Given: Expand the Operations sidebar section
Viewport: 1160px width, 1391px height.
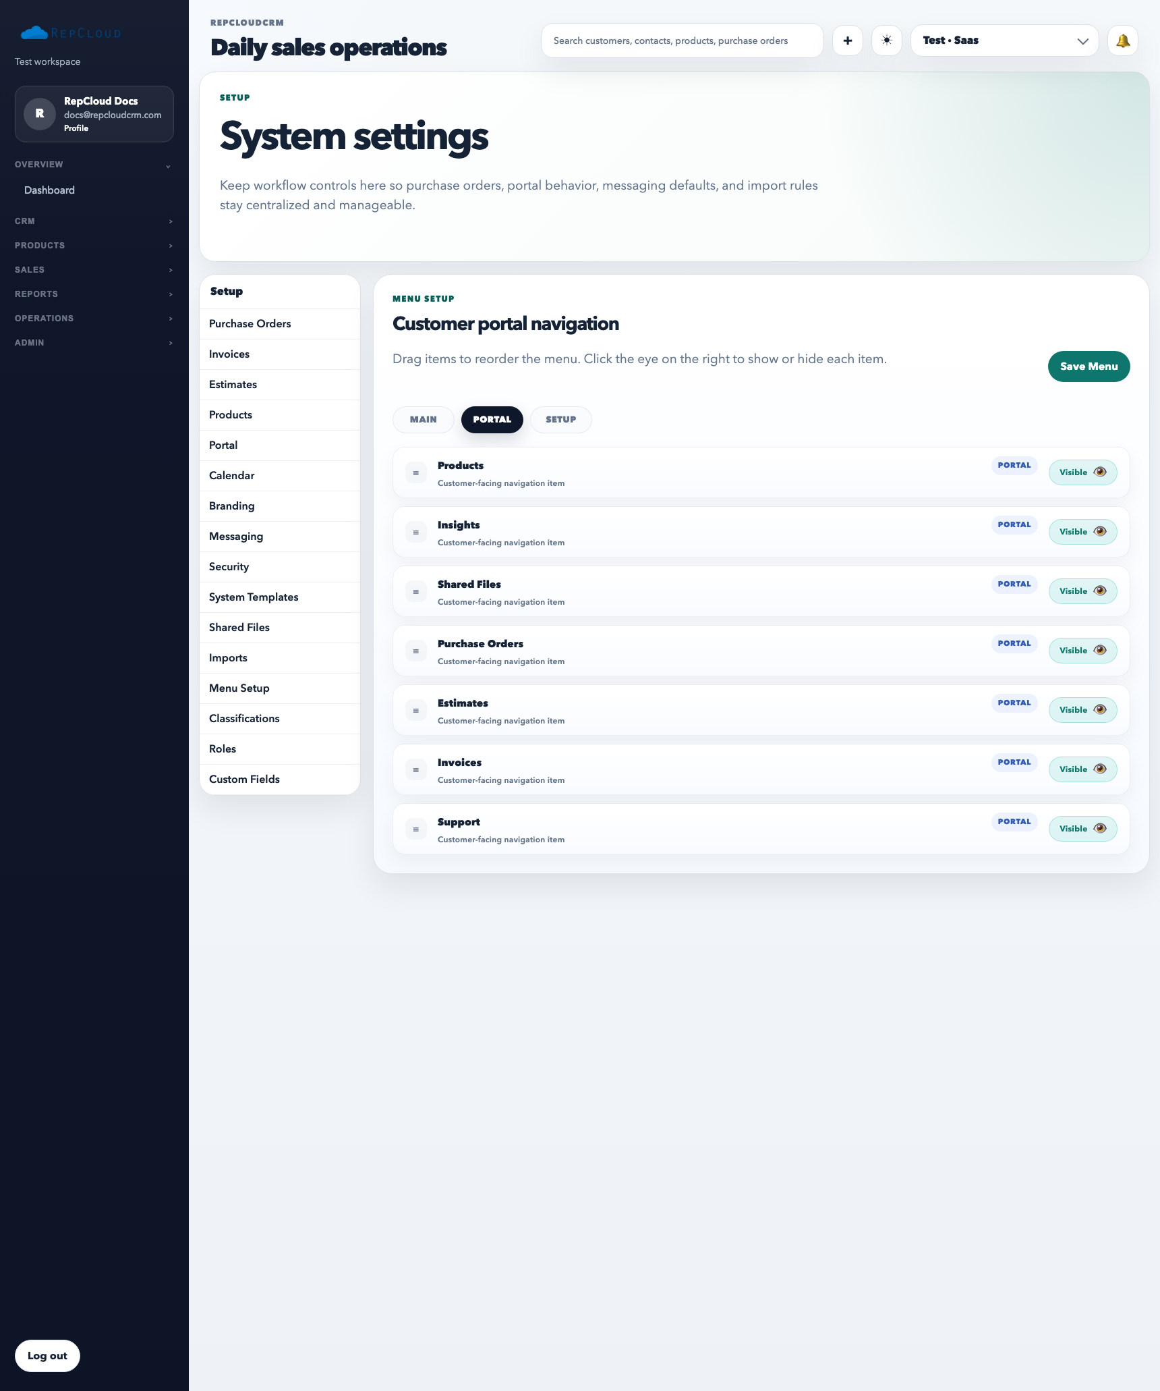Looking at the screenshot, I should 94,319.
